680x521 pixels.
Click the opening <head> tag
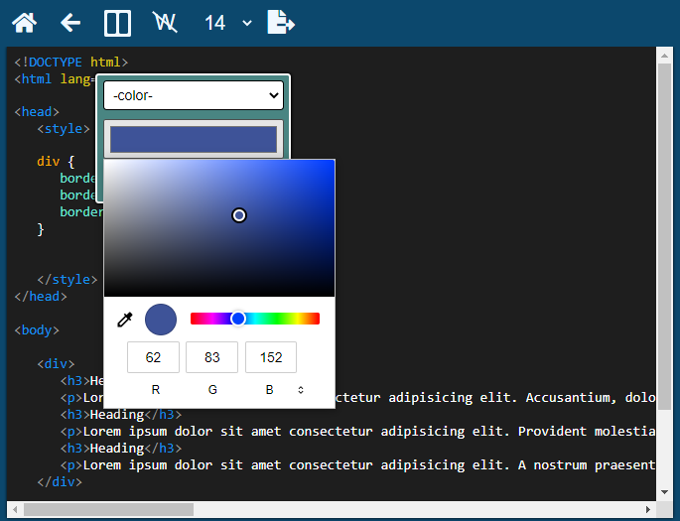pyautogui.click(x=37, y=112)
